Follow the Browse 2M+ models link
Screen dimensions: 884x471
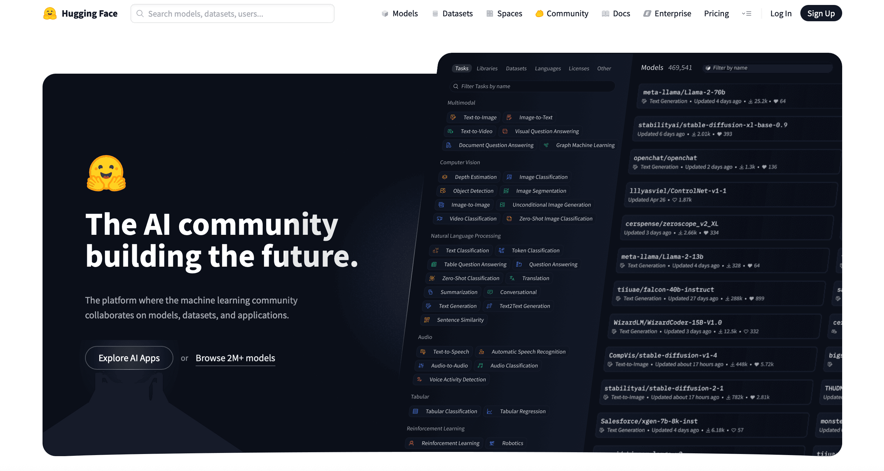coord(235,358)
